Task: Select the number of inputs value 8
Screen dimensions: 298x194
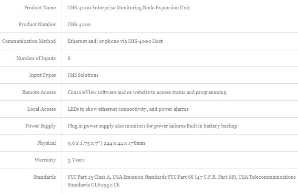Action: pos(69,58)
